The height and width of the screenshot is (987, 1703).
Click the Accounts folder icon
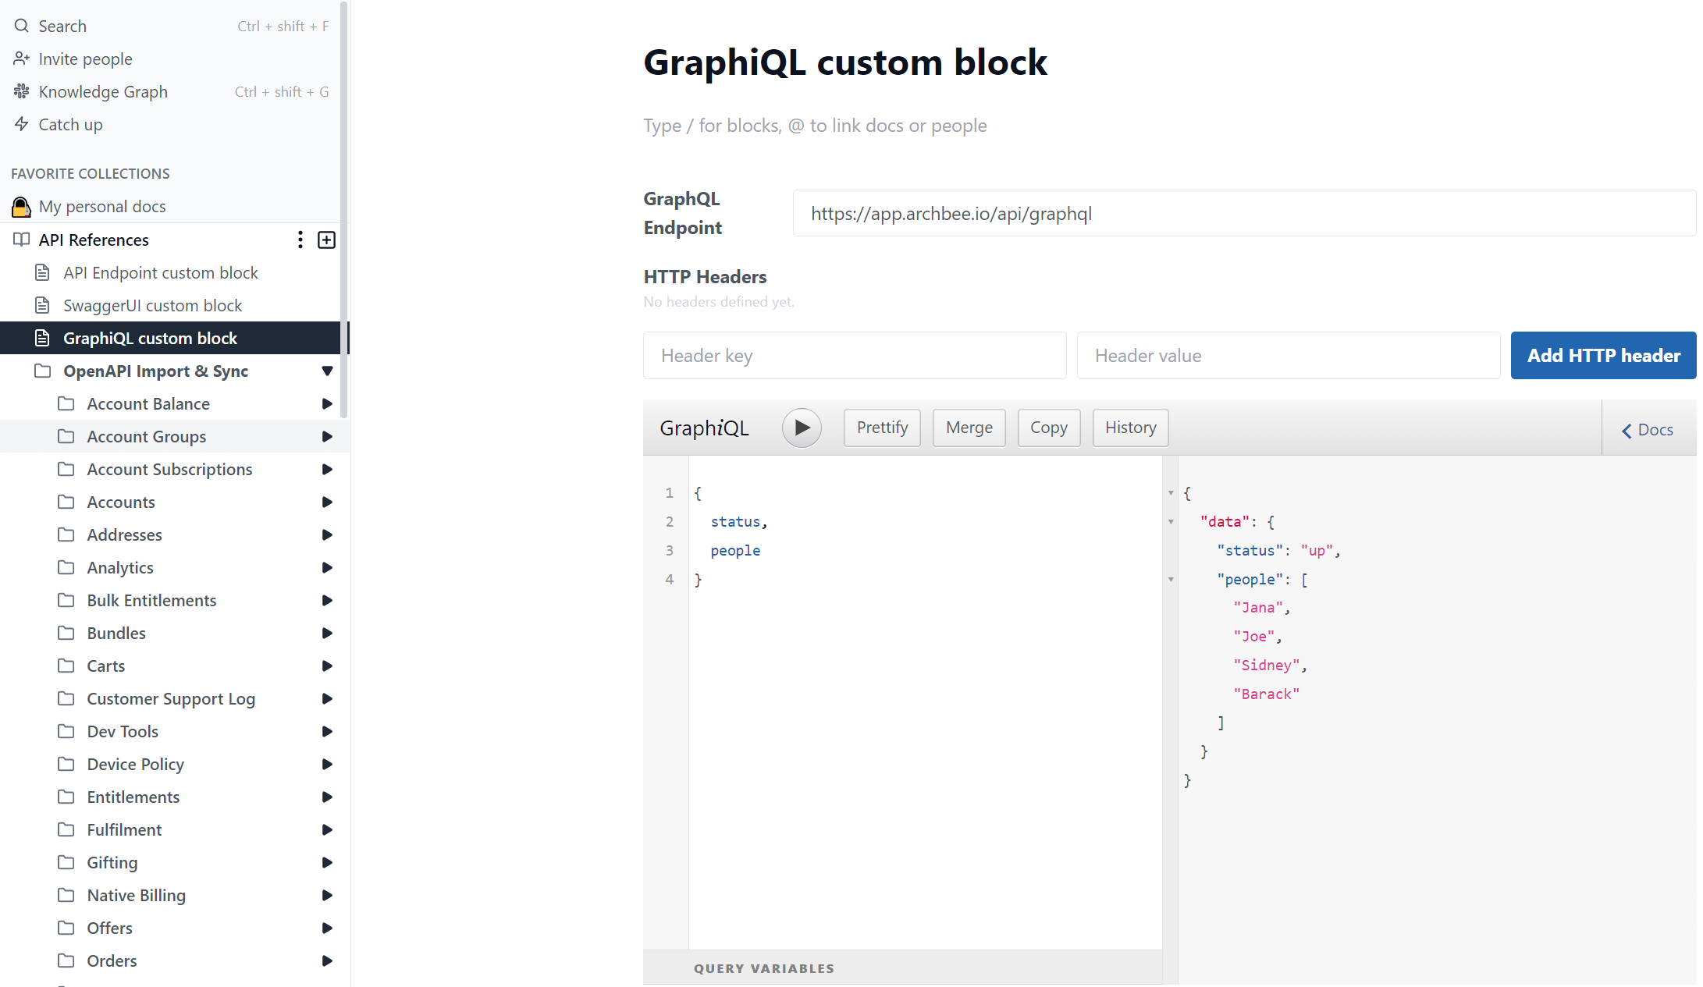(66, 502)
